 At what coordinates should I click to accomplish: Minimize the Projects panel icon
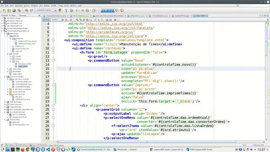click(39, 16)
